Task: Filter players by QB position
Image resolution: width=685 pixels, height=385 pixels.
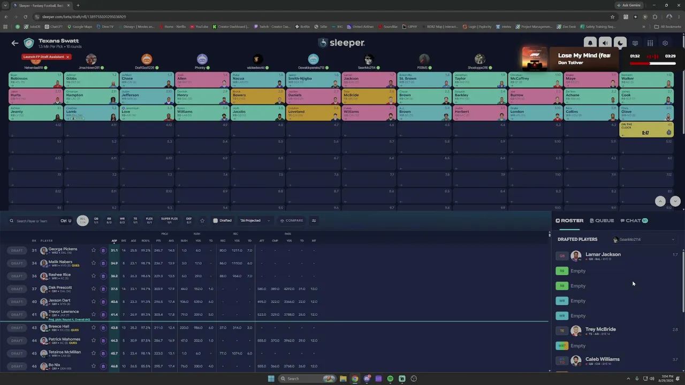Action: tap(96, 220)
